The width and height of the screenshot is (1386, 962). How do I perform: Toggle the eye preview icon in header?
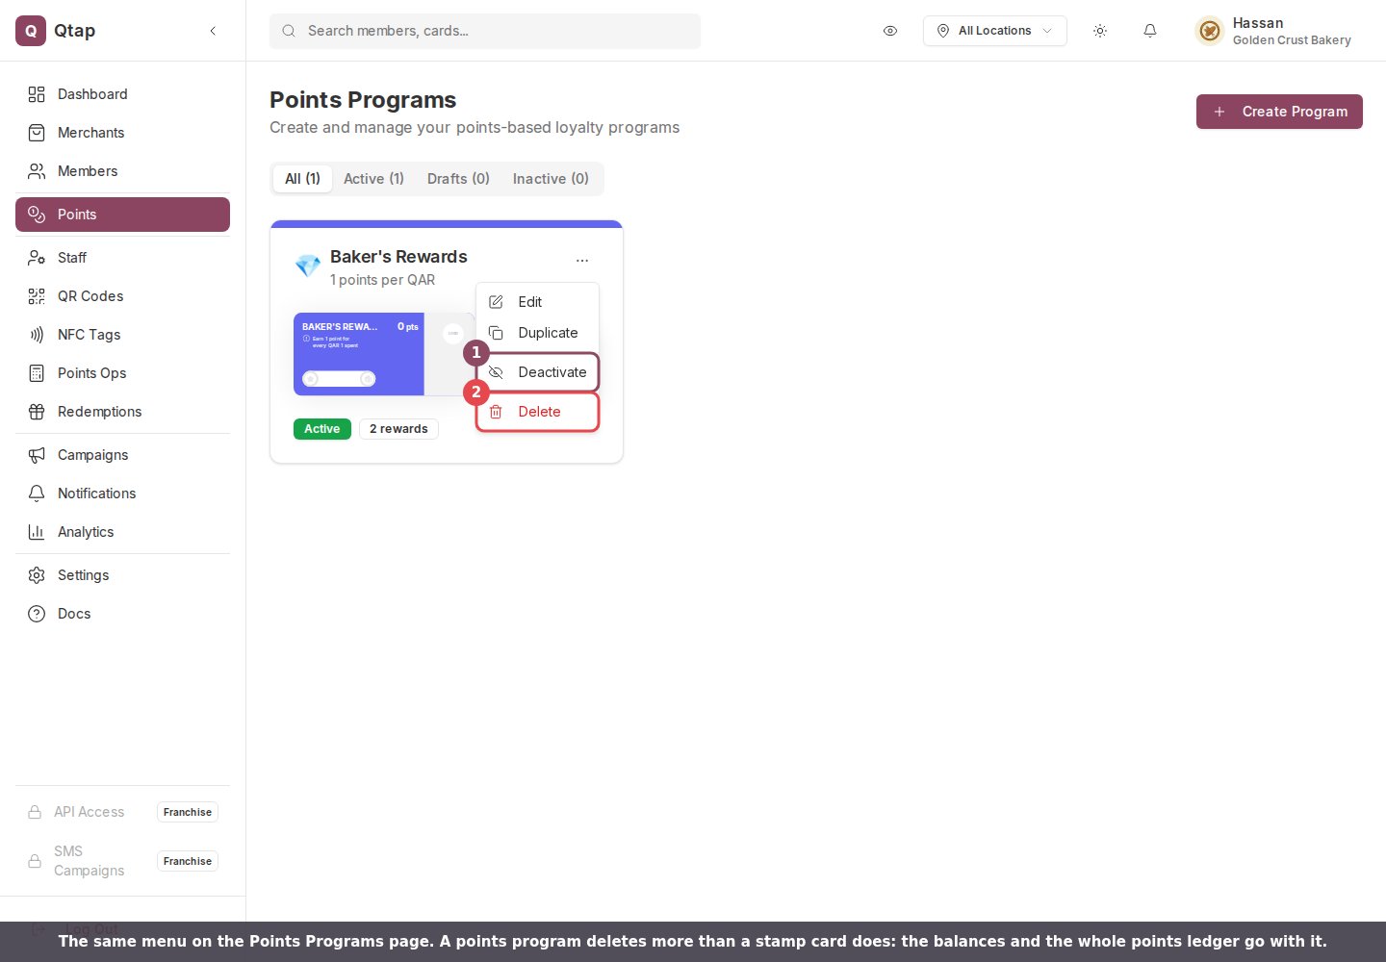[x=890, y=31]
